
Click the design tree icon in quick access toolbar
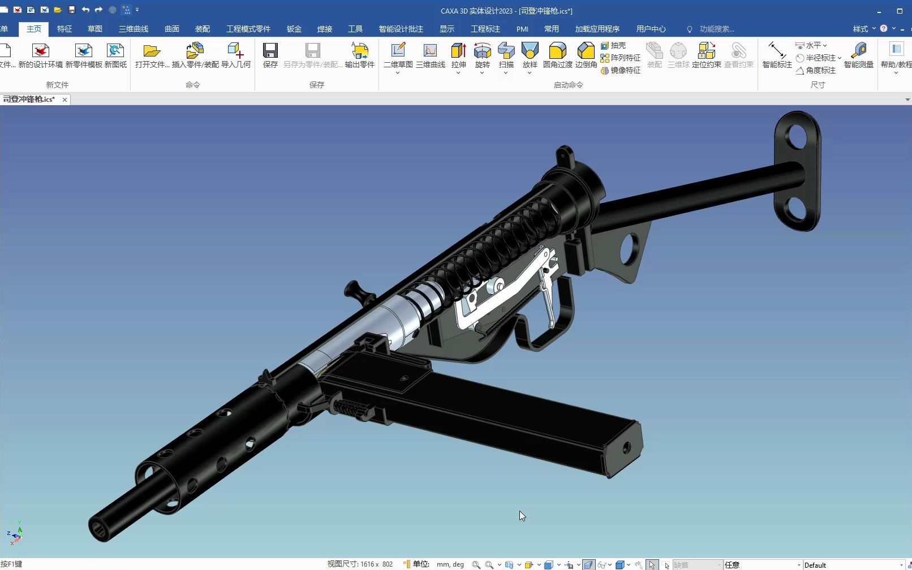127,10
